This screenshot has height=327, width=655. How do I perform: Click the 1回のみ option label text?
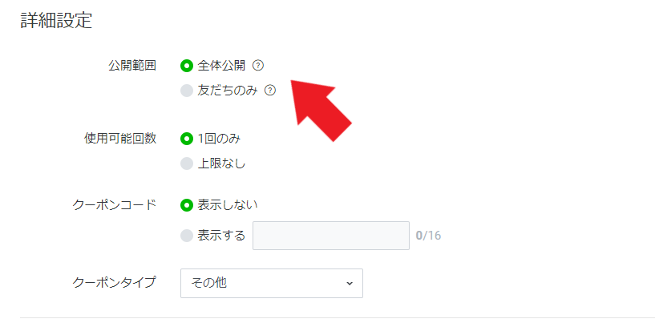click(220, 139)
